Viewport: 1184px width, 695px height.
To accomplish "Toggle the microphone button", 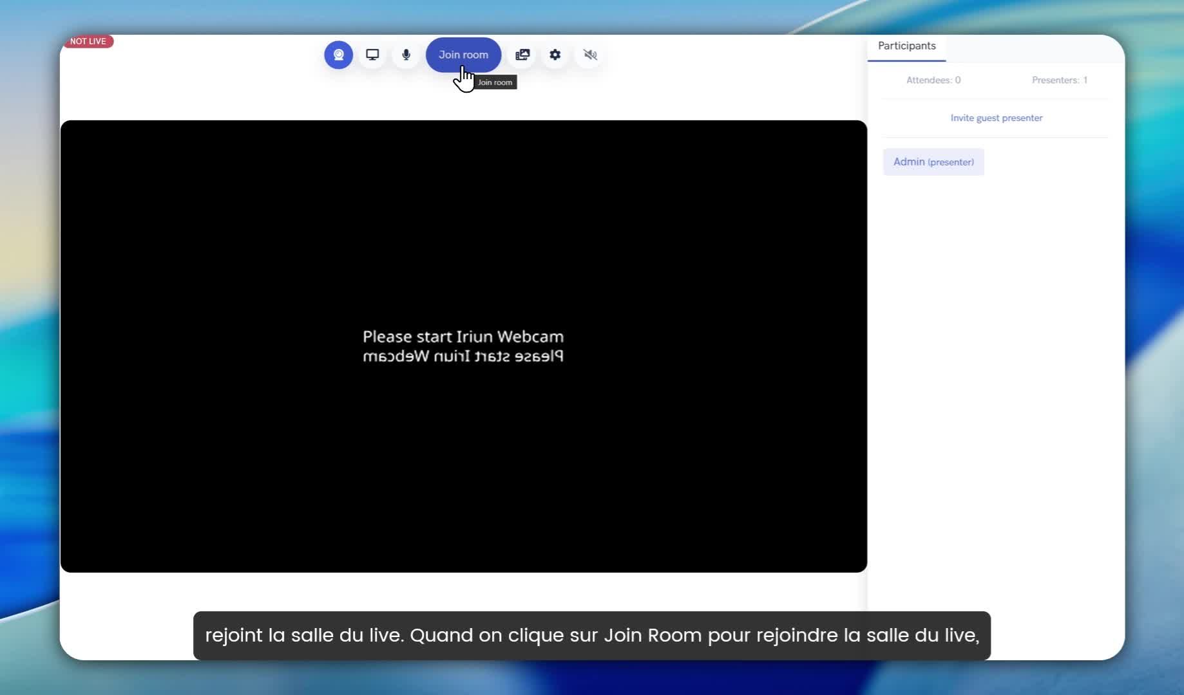I will (x=406, y=55).
